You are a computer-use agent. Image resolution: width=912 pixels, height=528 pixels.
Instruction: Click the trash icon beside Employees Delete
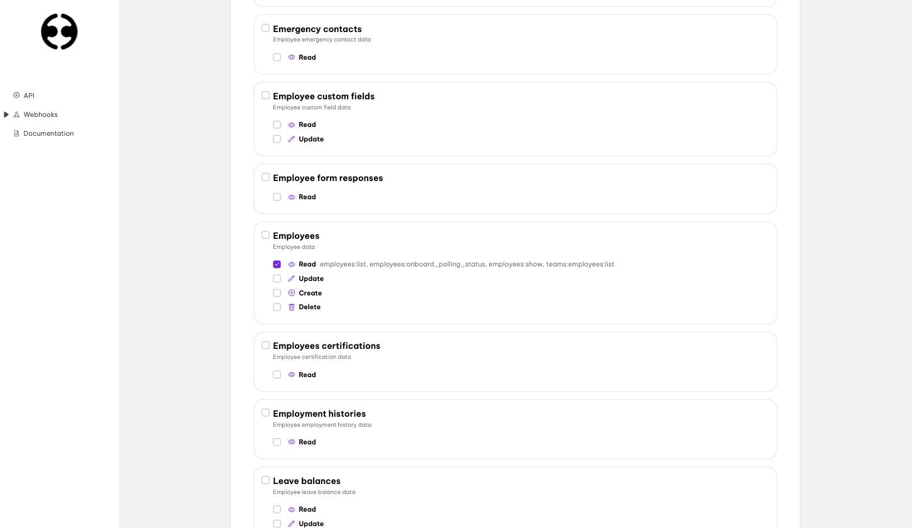(x=292, y=307)
